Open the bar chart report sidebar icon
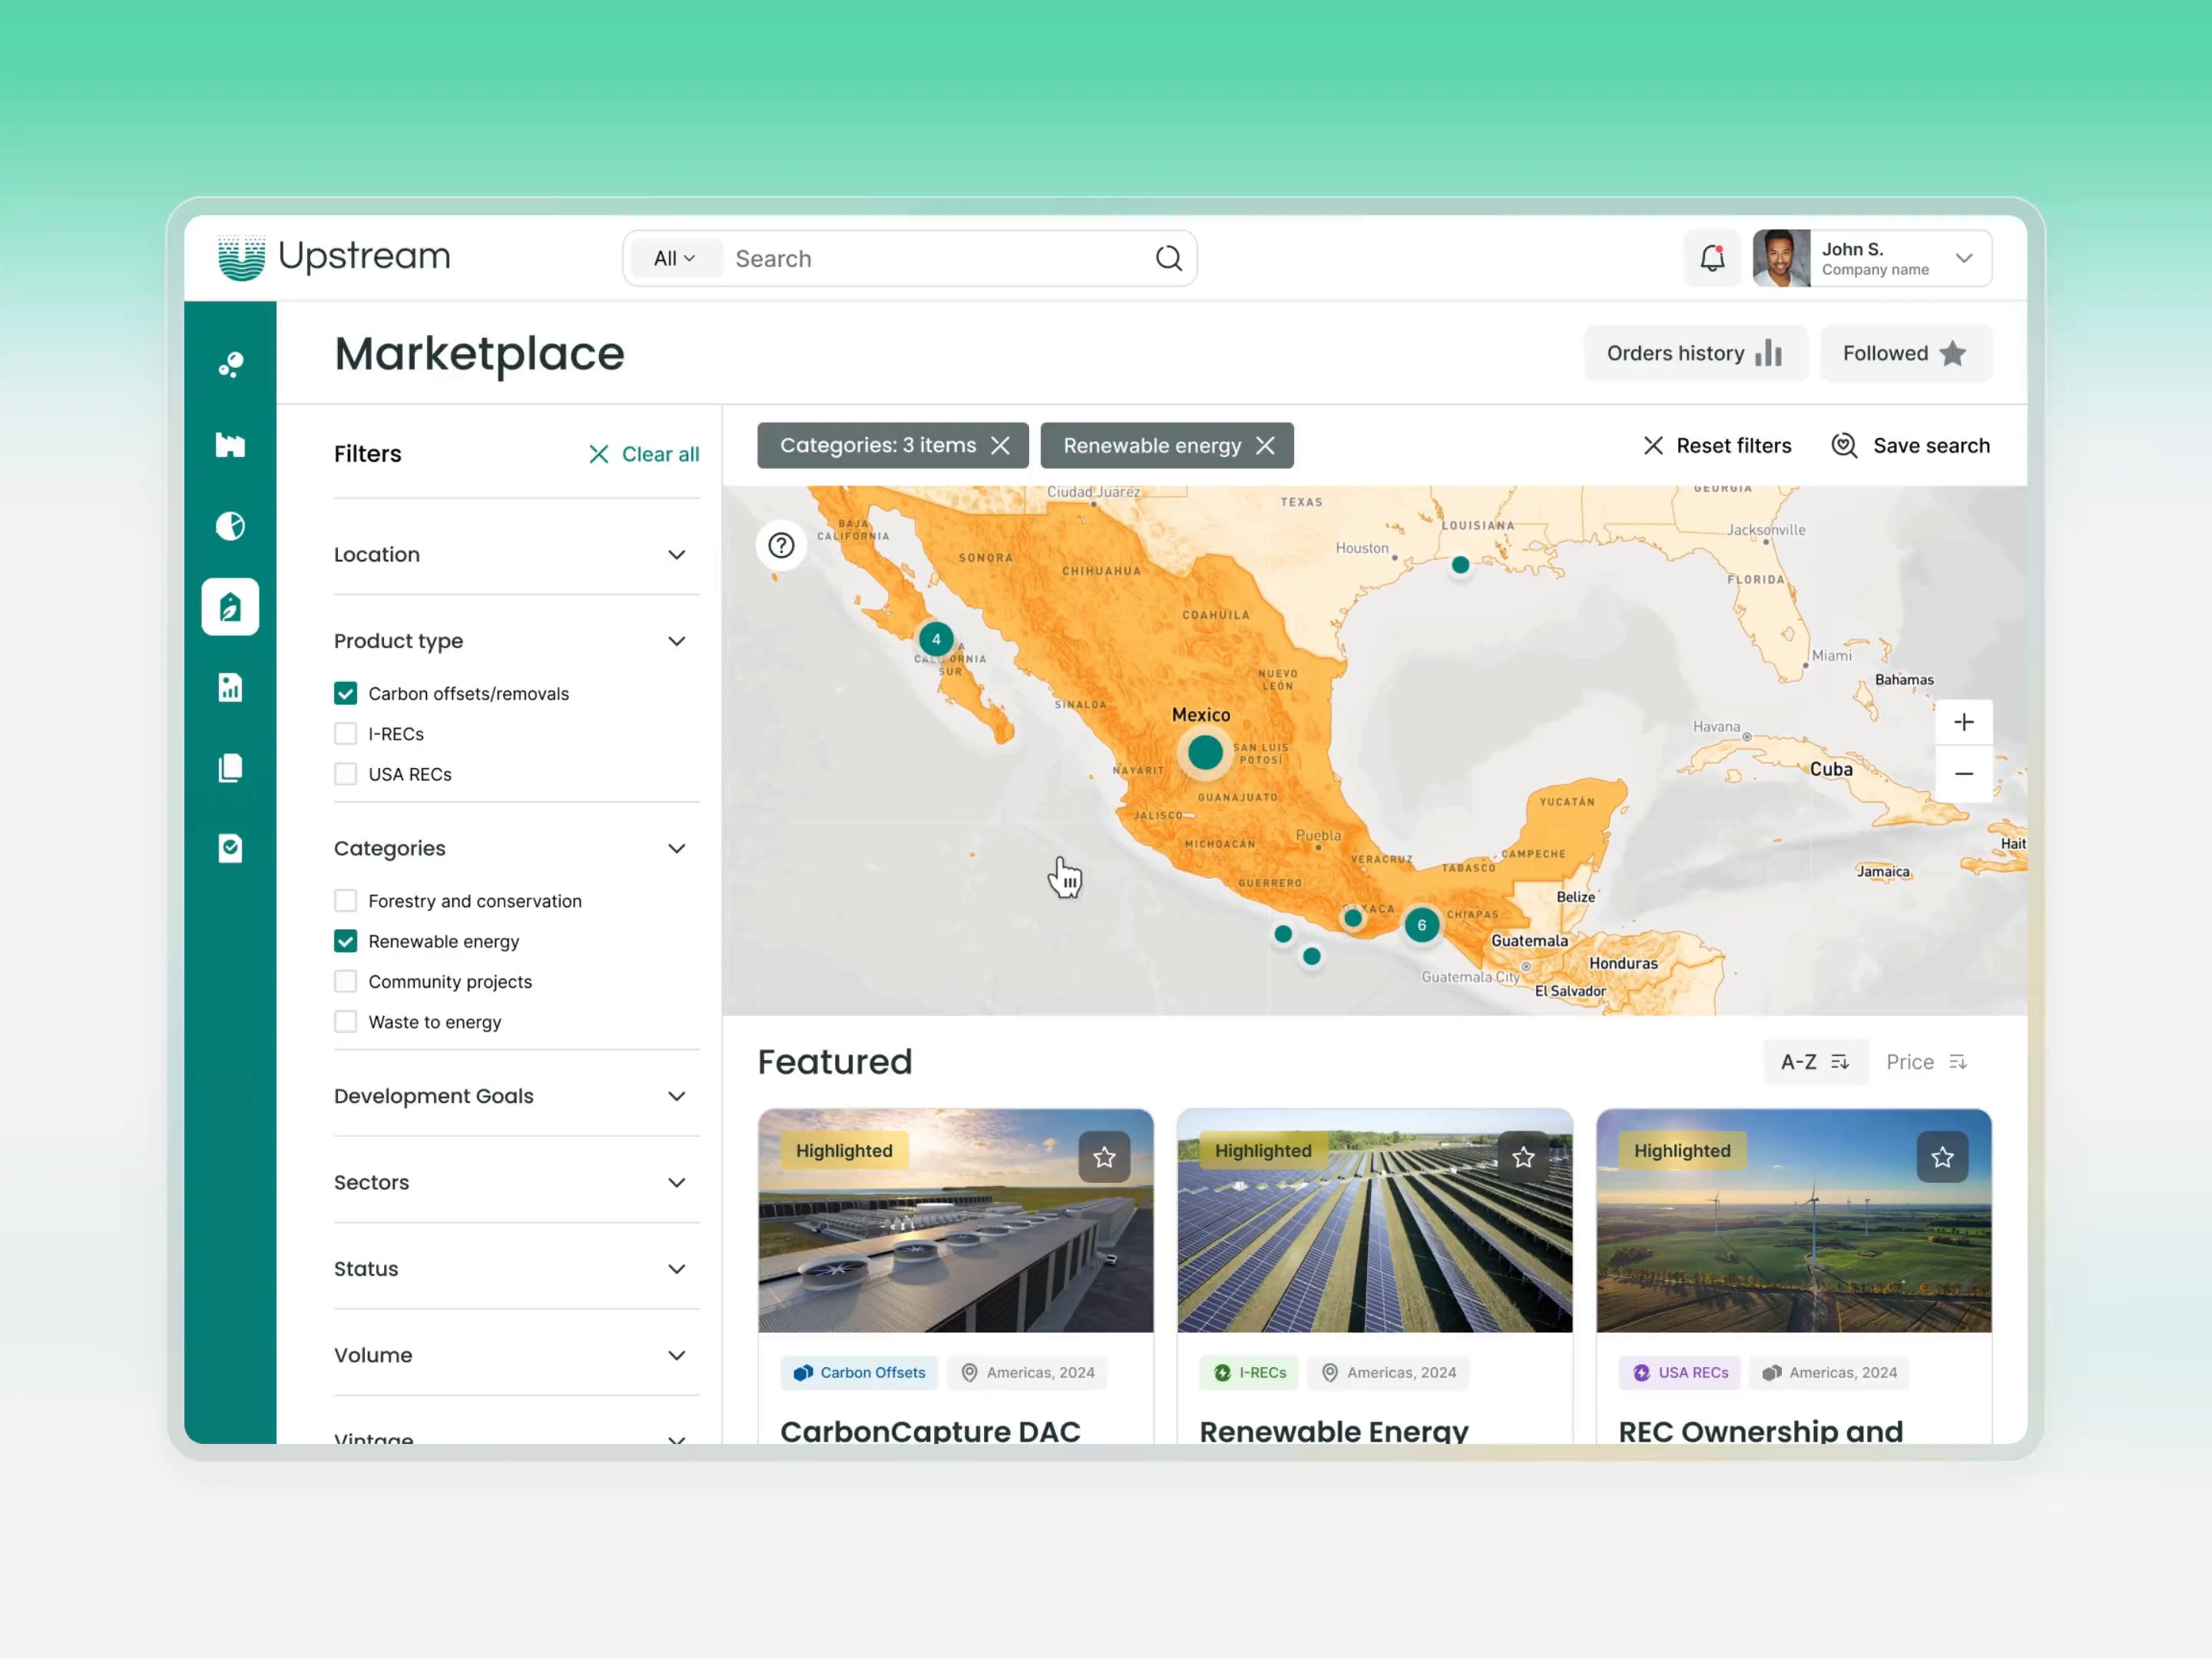This screenshot has height=1659, width=2212. [x=230, y=687]
